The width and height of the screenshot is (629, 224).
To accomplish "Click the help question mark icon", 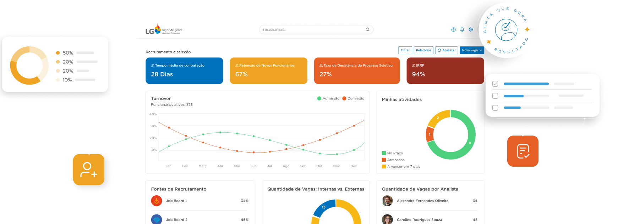I will [453, 30].
